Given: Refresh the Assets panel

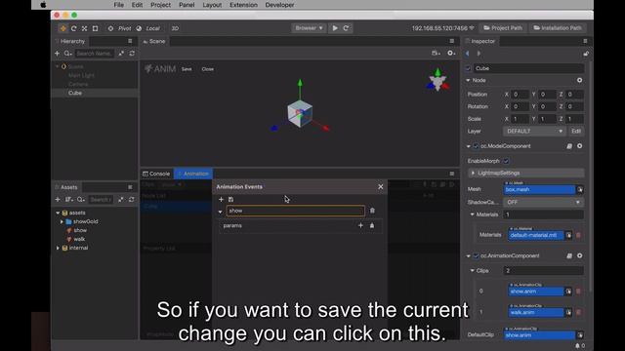Looking at the screenshot, I should point(132,199).
